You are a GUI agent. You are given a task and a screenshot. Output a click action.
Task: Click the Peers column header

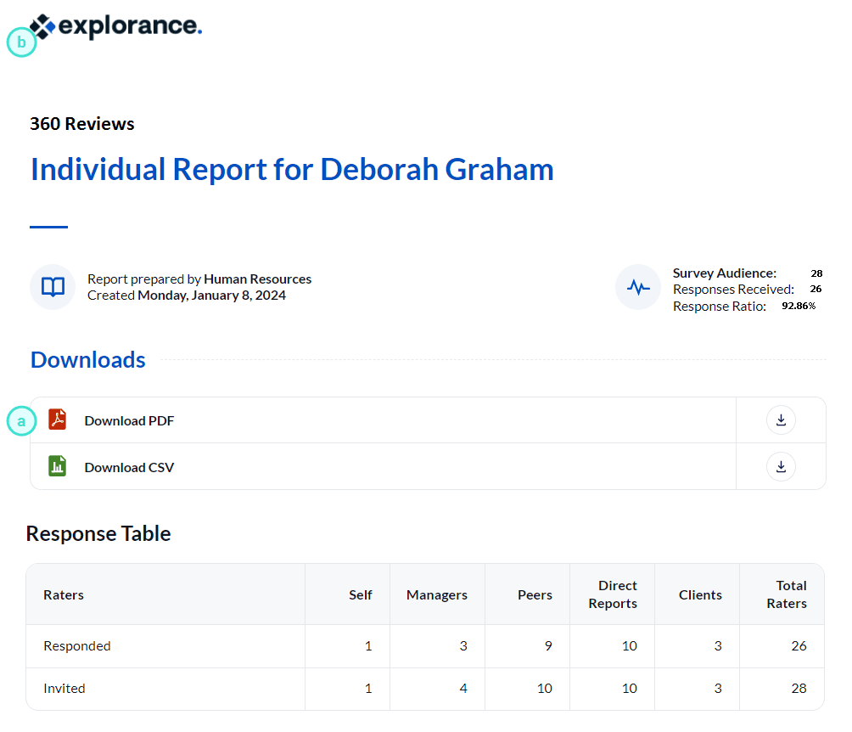click(536, 594)
